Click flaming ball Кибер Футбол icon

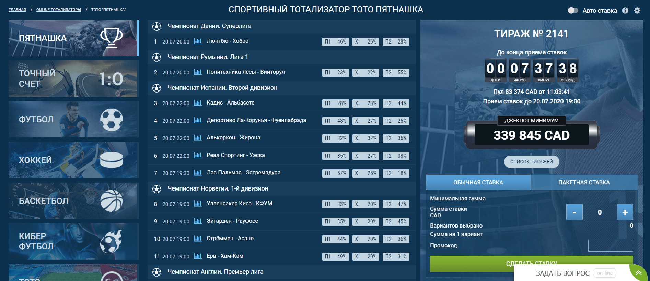pyautogui.click(x=111, y=241)
